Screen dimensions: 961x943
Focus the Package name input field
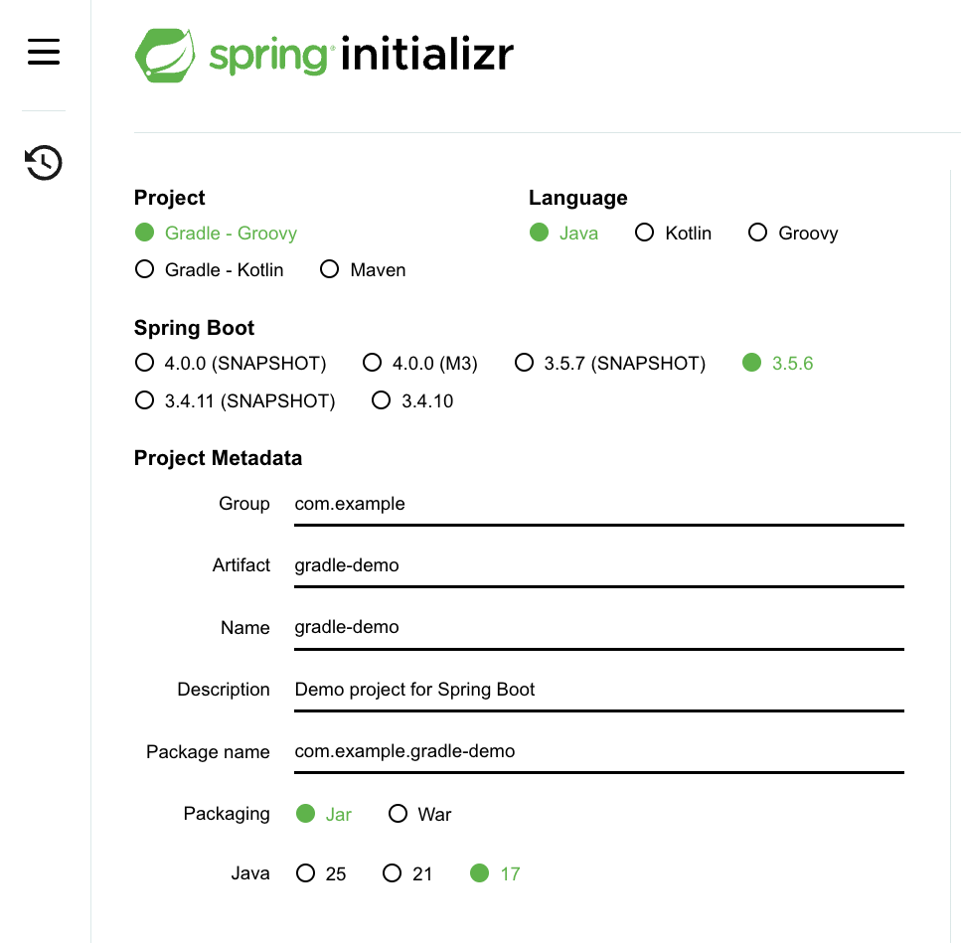coord(599,751)
